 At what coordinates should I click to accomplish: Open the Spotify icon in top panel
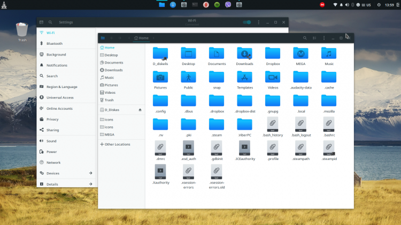217,5
